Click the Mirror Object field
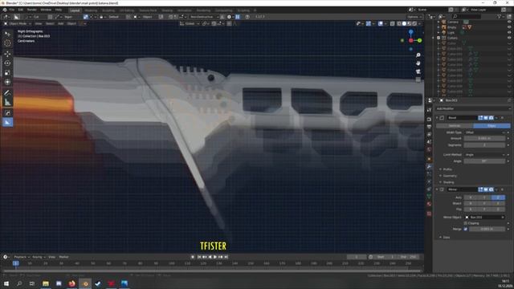The height and width of the screenshot is (289, 514). (x=484, y=218)
